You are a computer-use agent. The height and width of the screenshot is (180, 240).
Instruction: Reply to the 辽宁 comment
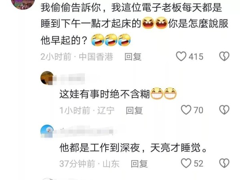(134, 110)
